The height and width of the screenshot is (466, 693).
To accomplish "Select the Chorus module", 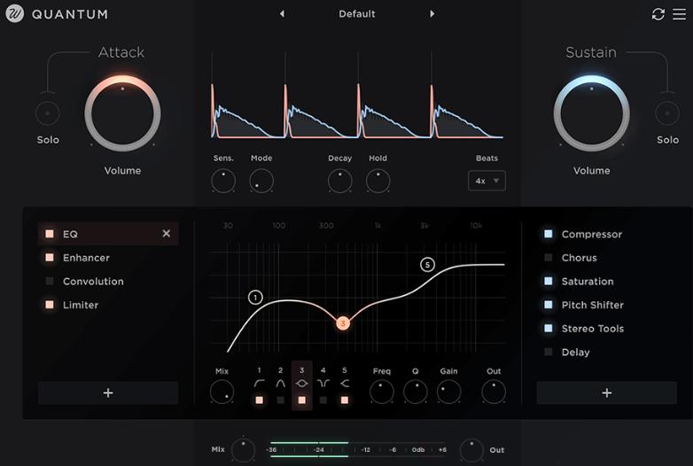I will (579, 258).
